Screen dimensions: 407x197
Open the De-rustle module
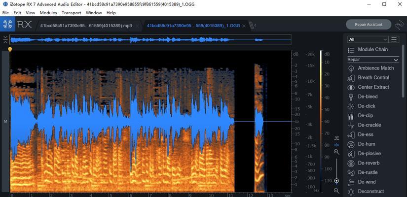pyautogui.click(x=363, y=172)
